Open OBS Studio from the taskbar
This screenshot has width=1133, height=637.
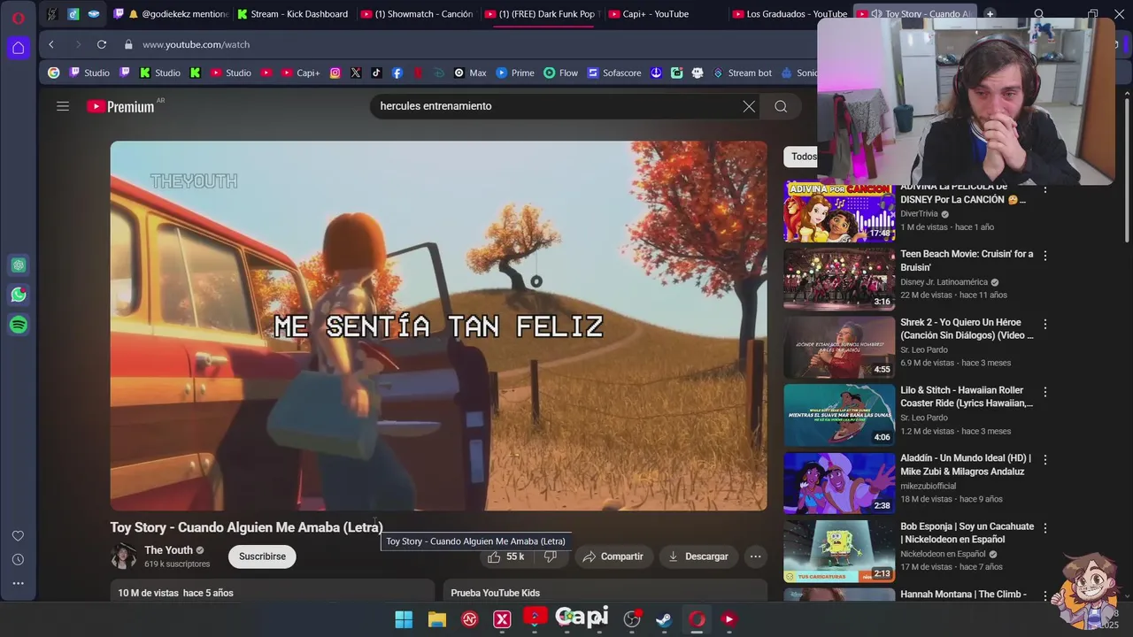tap(632, 619)
